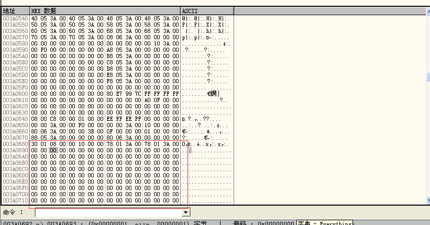
Task: Select address 003A0680 in the address column
Action: pyautogui.click(x=15, y=144)
